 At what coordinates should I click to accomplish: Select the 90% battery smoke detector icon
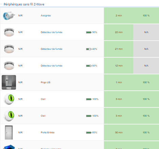9,32
